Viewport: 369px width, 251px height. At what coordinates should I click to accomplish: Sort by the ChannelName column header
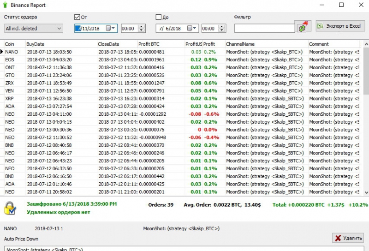tap(267, 44)
